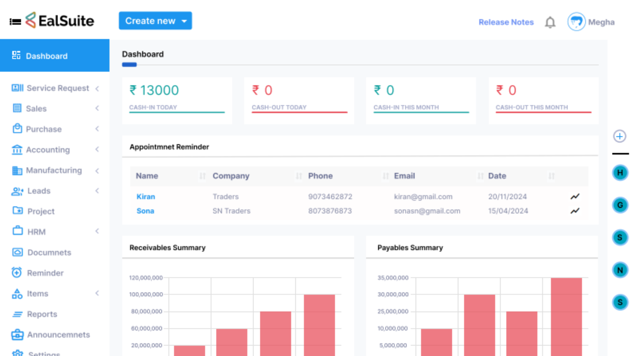This screenshot has height=356, width=633.
Task: Go to Dashboard in sidebar
Action: click(x=55, y=55)
